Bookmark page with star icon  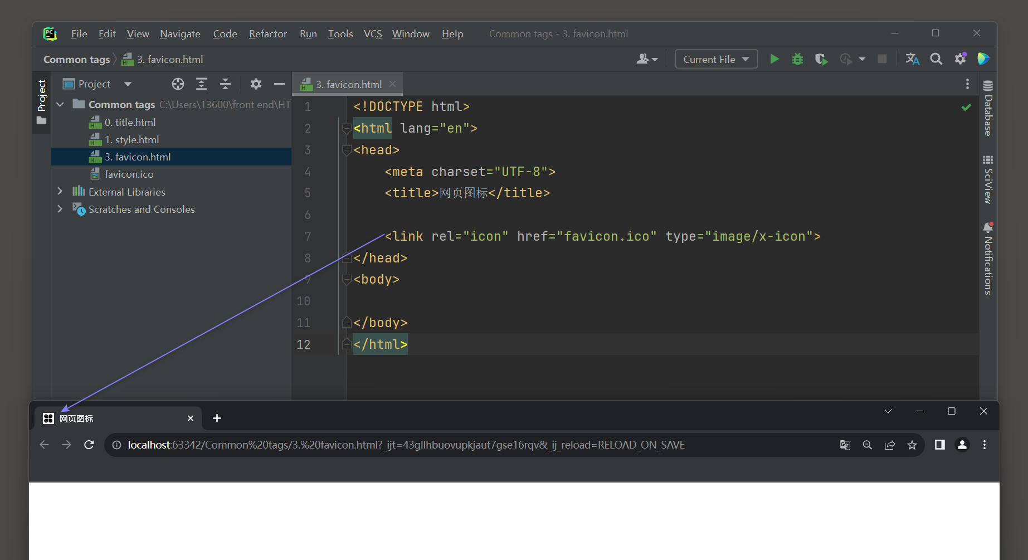[x=912, y=445]
